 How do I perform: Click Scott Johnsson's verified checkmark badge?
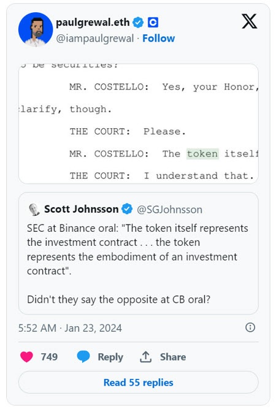pos(127,209)
